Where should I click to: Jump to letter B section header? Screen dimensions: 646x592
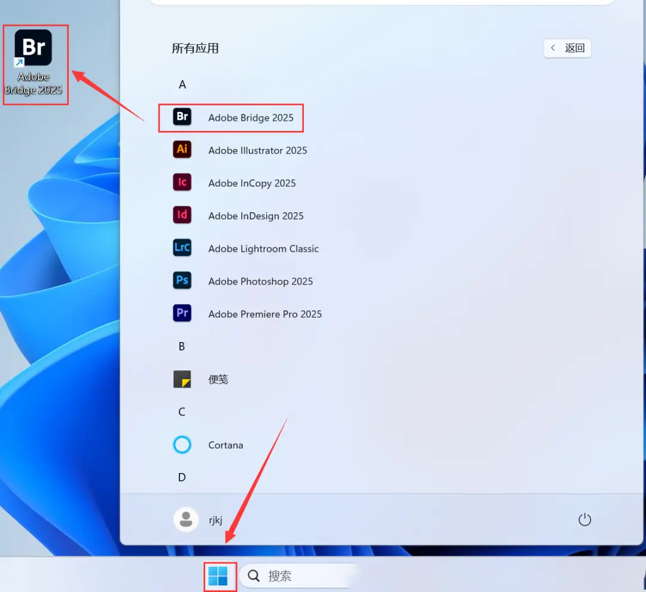click(182, 346)
